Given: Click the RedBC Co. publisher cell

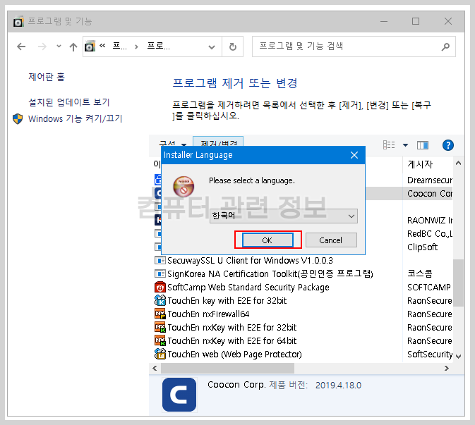Looking at the screenshot, I should (x=430, y=234).
